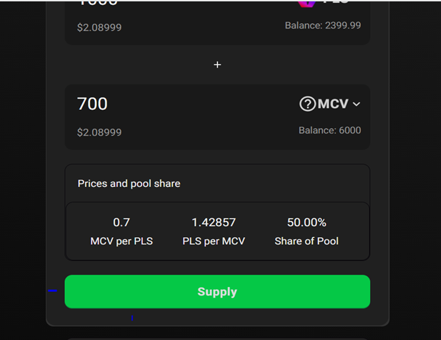Click the $2.08999 value under 700
The image size is (441, 340).
100,132
